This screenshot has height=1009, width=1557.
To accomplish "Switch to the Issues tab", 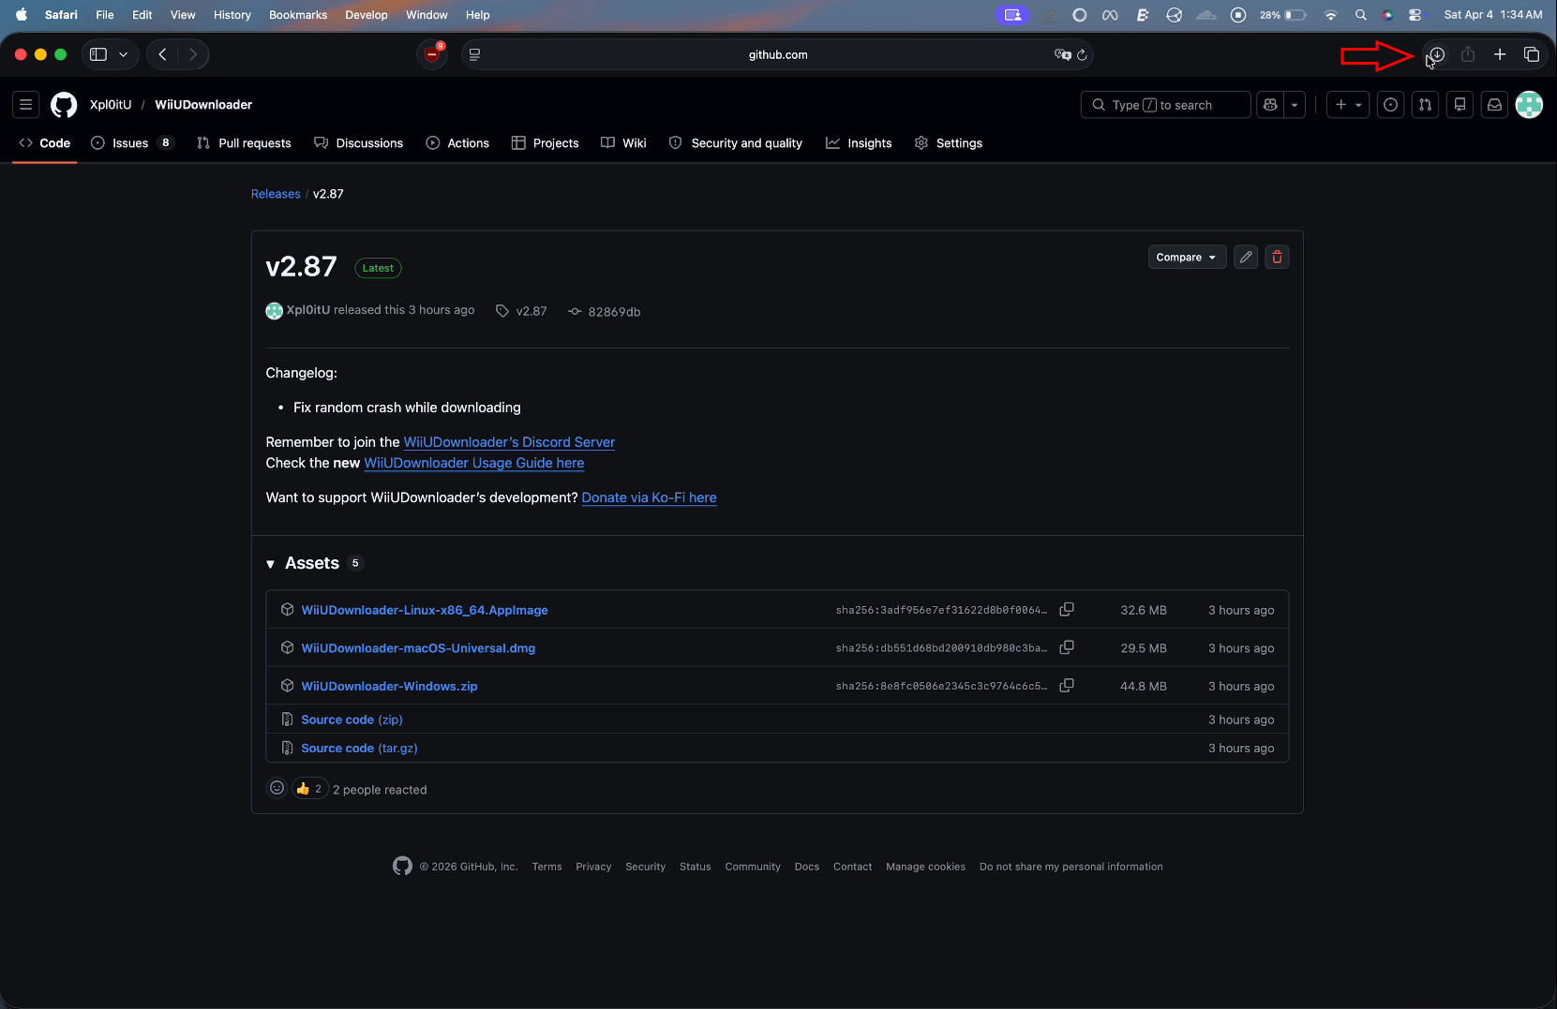I will click(130, 143).
